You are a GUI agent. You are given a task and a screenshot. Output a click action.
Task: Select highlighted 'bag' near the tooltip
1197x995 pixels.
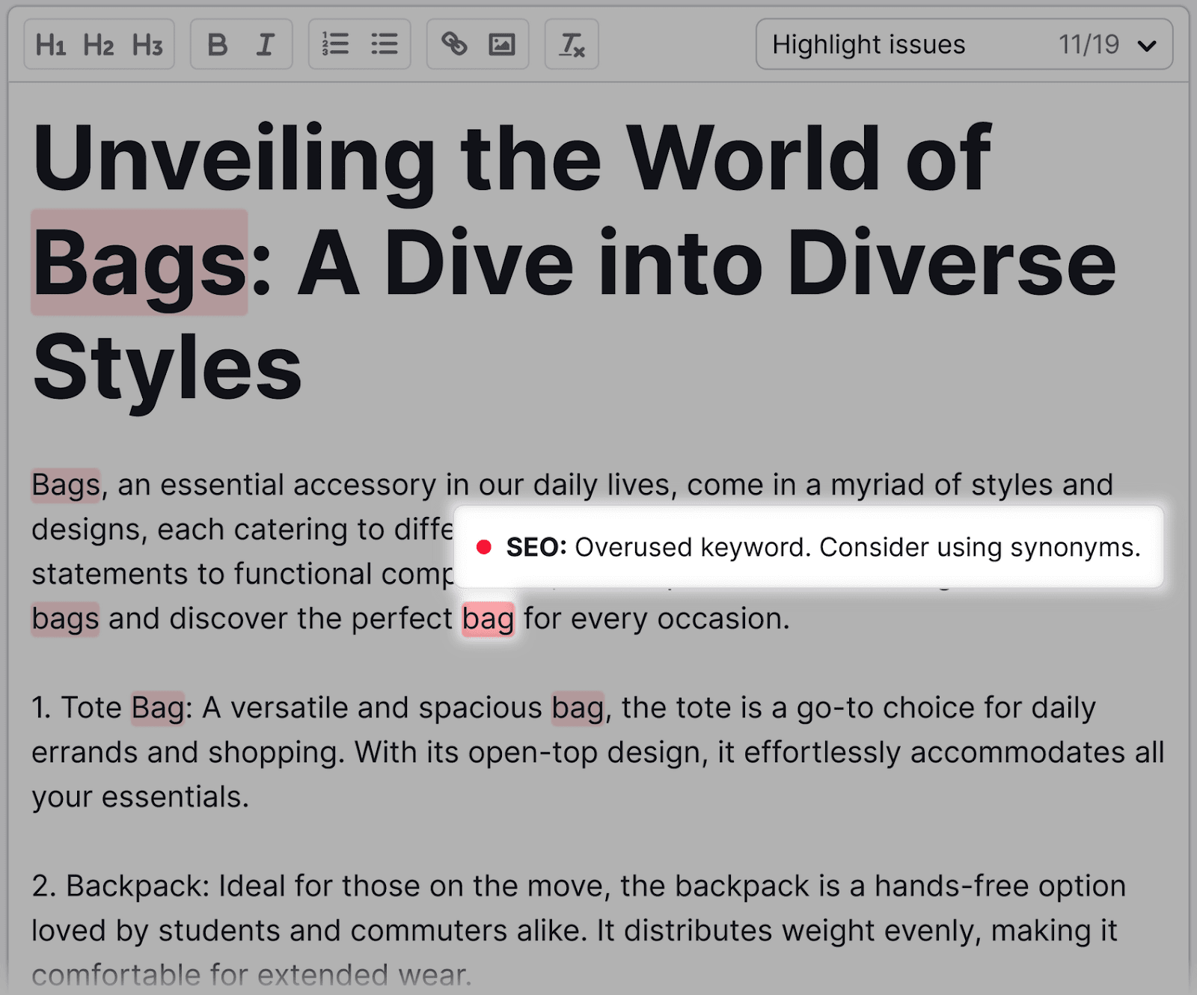[487, 619]
